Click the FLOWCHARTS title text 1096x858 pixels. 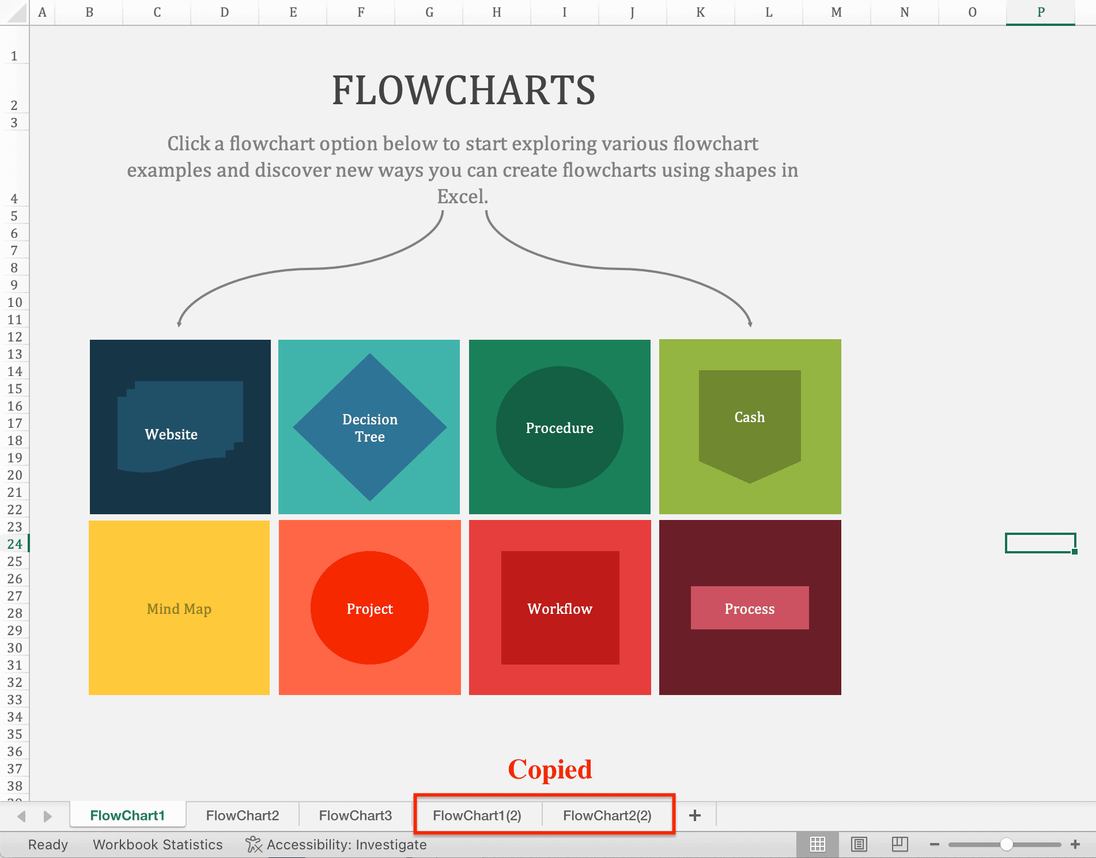click(x=463, y=90)
